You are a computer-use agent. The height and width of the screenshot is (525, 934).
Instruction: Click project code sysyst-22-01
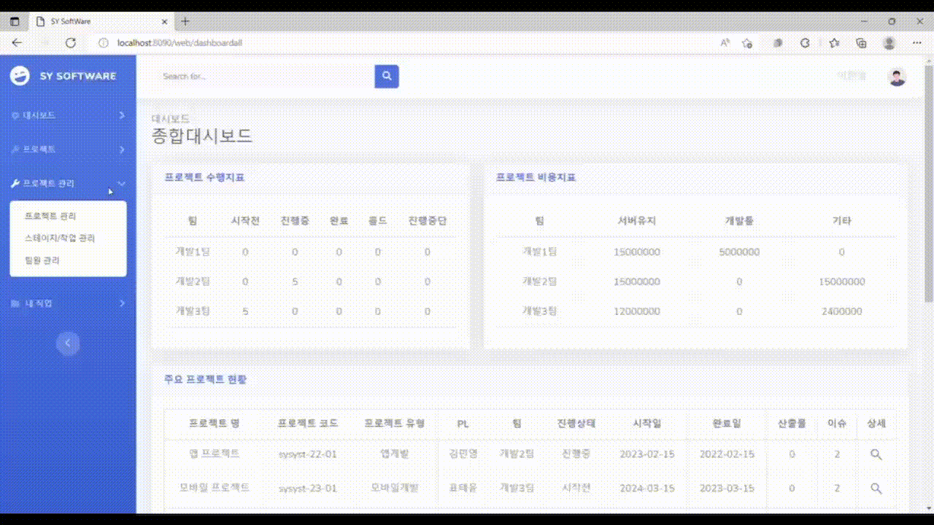(x=308, y=454)
